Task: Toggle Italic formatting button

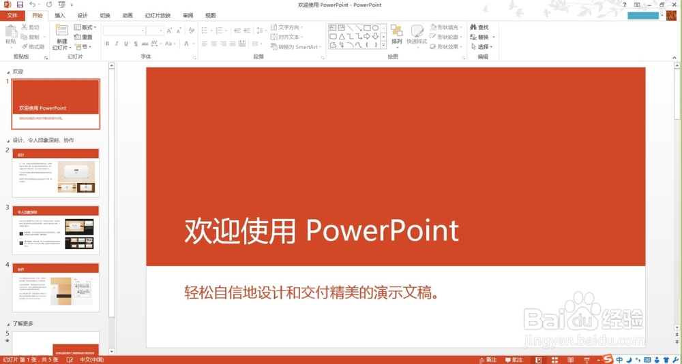Action: [x=117, y=44]
